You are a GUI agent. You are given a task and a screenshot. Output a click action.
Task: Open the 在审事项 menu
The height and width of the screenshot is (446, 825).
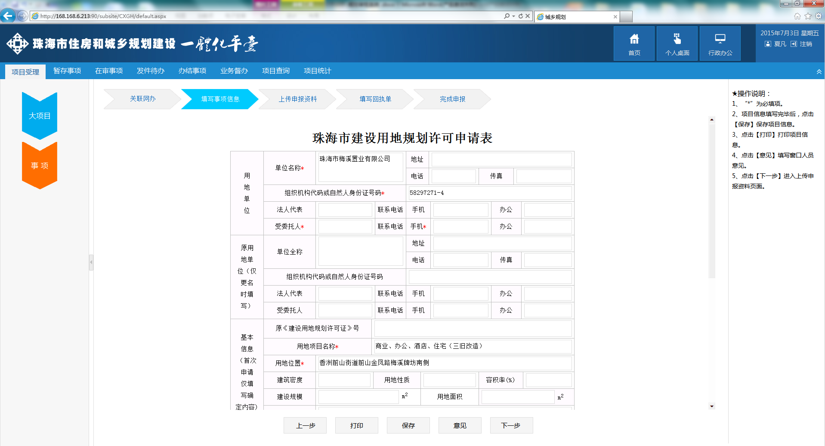point(109,71)
